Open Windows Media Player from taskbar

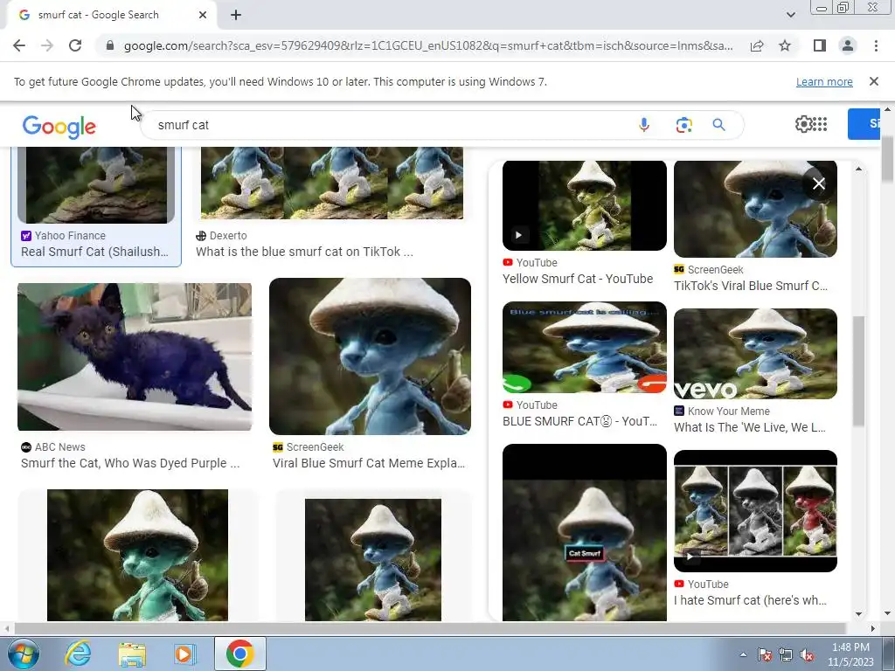(x=184, y=654)
